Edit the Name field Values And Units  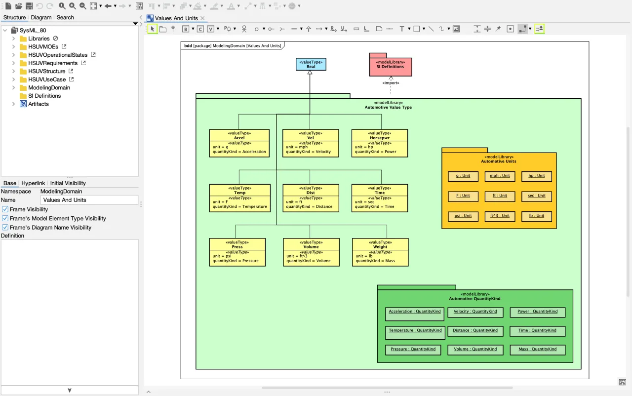tap(89, 200)
